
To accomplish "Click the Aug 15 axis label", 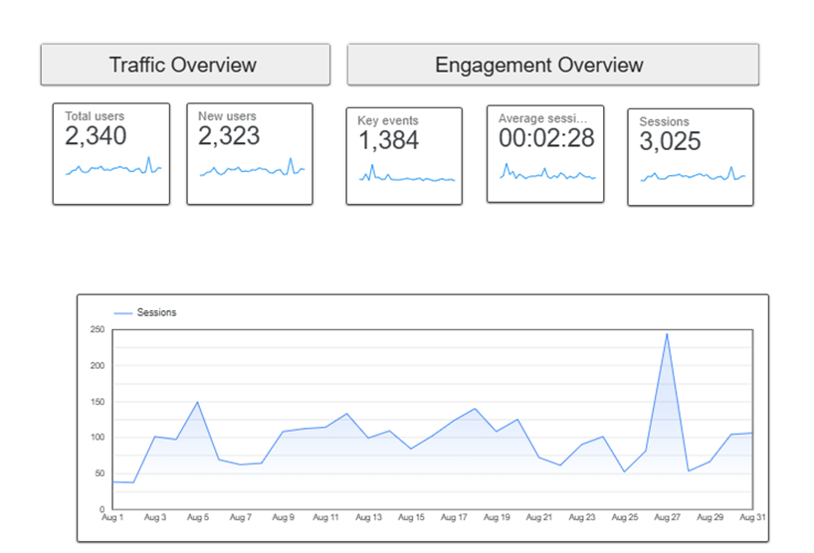I will point(411,517).
